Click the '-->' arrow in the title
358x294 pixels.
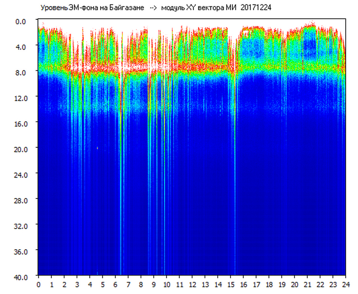pyautogui.click(x=153, y=8)
